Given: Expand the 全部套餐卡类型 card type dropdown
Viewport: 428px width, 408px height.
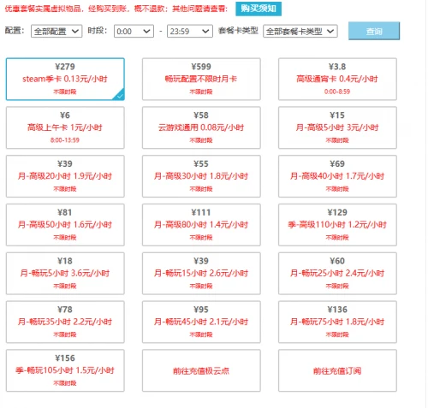Looking at the screenshot, I should [x=300, y=31].
